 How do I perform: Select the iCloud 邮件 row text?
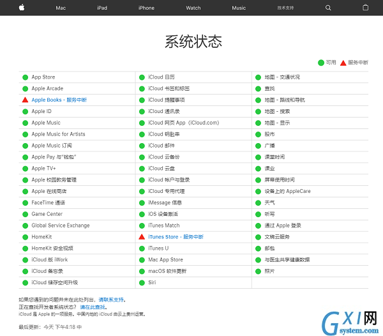(x=161, y=146)
